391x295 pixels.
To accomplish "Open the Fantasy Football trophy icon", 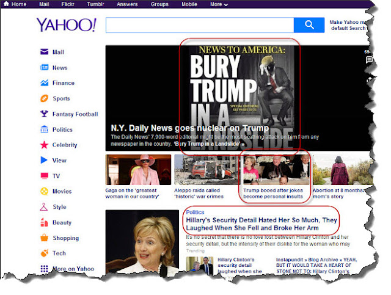I will [44, 114].
